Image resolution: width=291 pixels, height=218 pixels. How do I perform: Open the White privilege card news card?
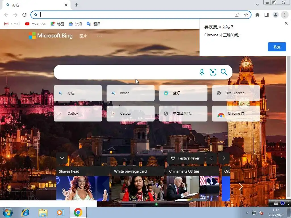pyautogui.click(x=138, y=184)
